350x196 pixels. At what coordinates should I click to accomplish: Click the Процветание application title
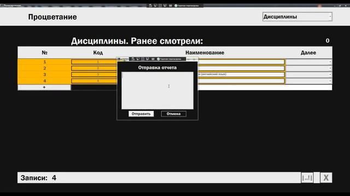[52, 17]
